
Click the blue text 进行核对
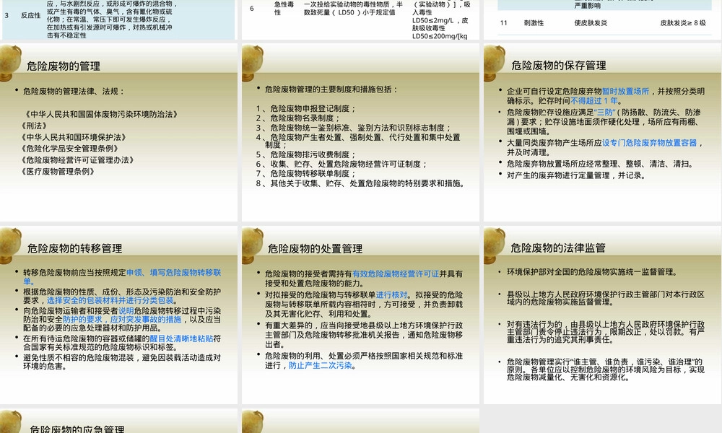(x=392, y=295)
